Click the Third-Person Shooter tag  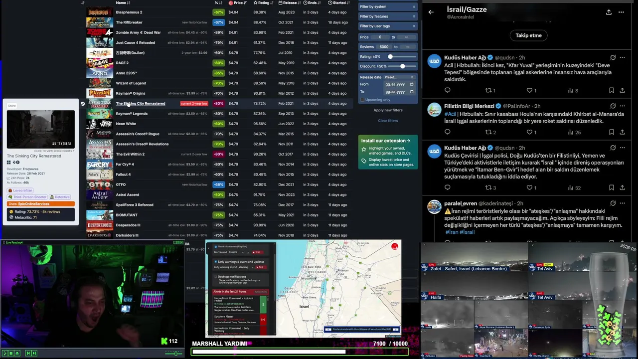(27, 197)
